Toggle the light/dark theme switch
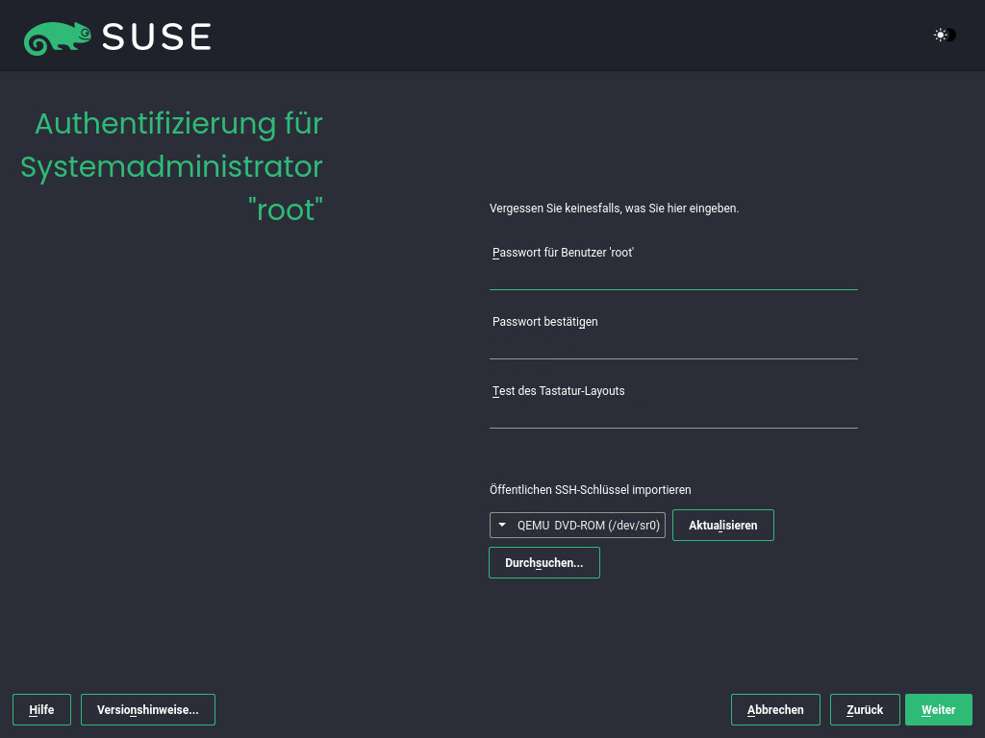The width and height of the screenshot is (985, 738). tap(945, 36)
